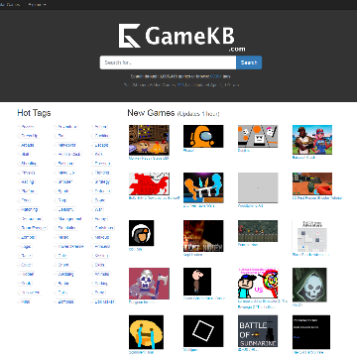Open the baseball players game thumbnail
This screenshot has width=357, height=357.
(x=312, y=140)
